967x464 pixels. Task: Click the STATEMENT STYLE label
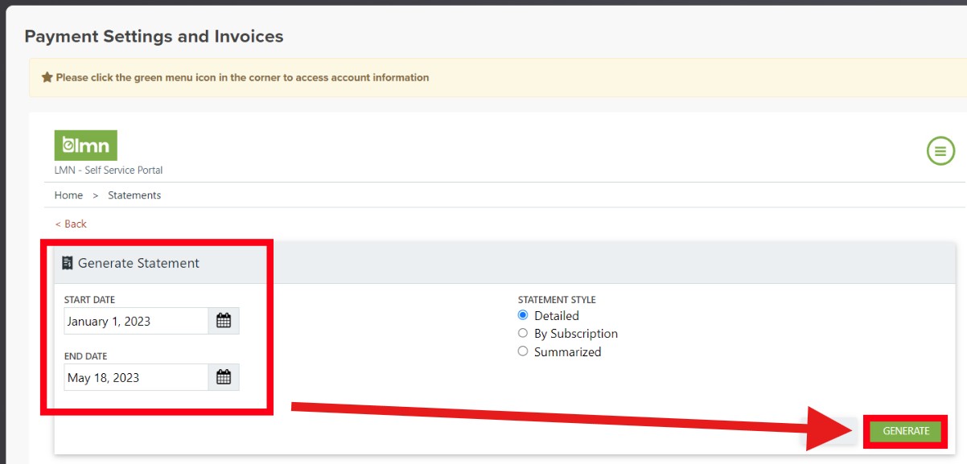(x=557, y=300)
